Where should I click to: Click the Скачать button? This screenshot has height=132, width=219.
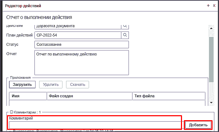pos(78,84)
